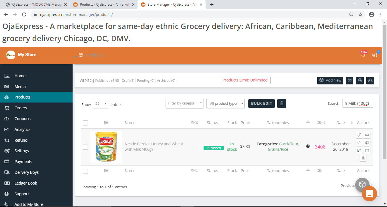Mark Cerelac product as featured with star icon
387x207 pixels.
click(359, 143)
